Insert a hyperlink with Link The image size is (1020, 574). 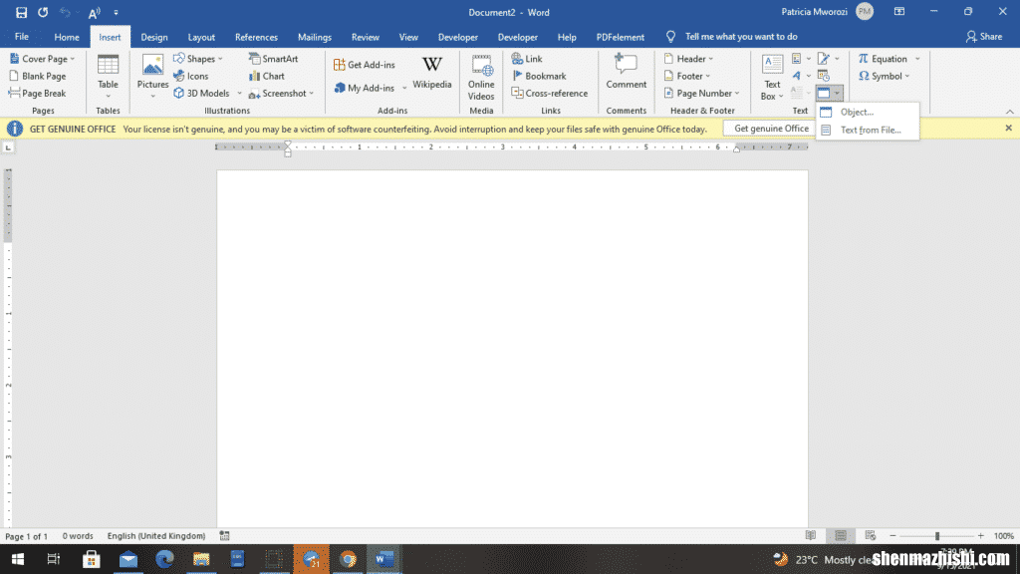point(527,59)
